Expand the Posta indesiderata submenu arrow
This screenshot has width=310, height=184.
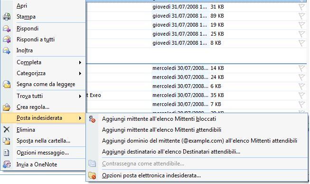click(80, 118)
